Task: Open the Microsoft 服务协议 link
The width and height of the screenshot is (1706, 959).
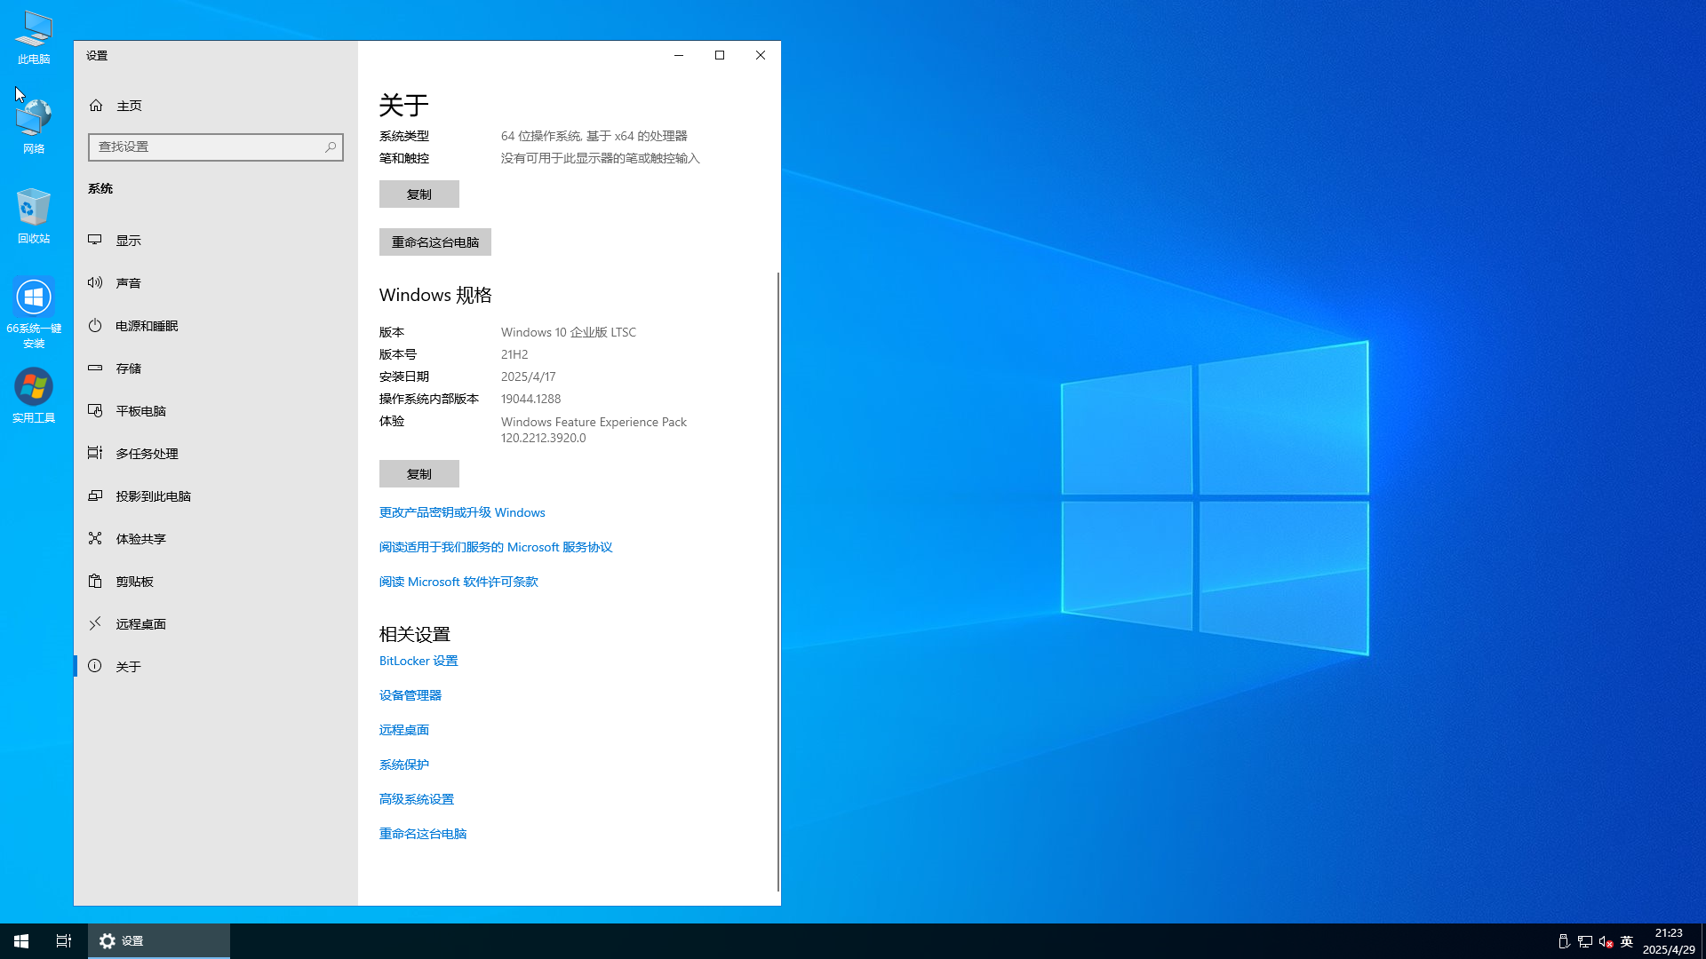Action: [x=496, y=548]
